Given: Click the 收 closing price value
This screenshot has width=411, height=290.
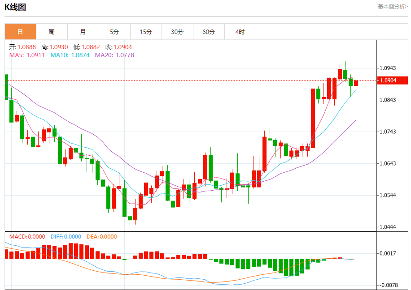Looking at the screenshot, I should (119, 47).
